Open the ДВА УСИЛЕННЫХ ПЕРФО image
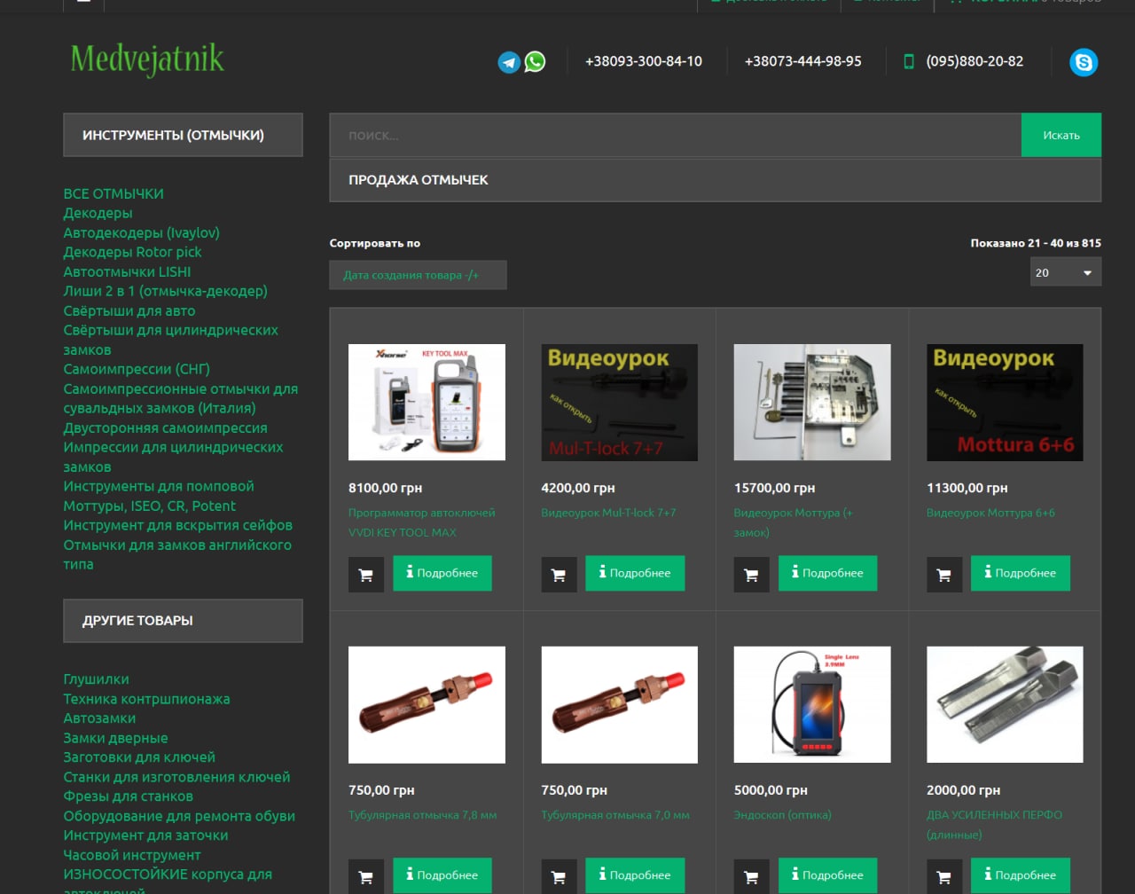Screen dimensions: 1135x894 click(x=1005, y=704)
